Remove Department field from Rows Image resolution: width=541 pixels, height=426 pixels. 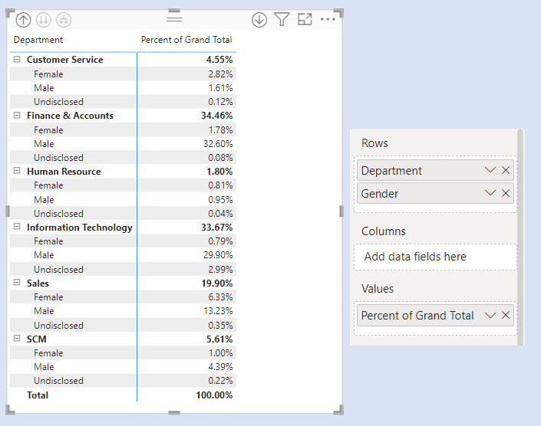click(x=506, y=170)
